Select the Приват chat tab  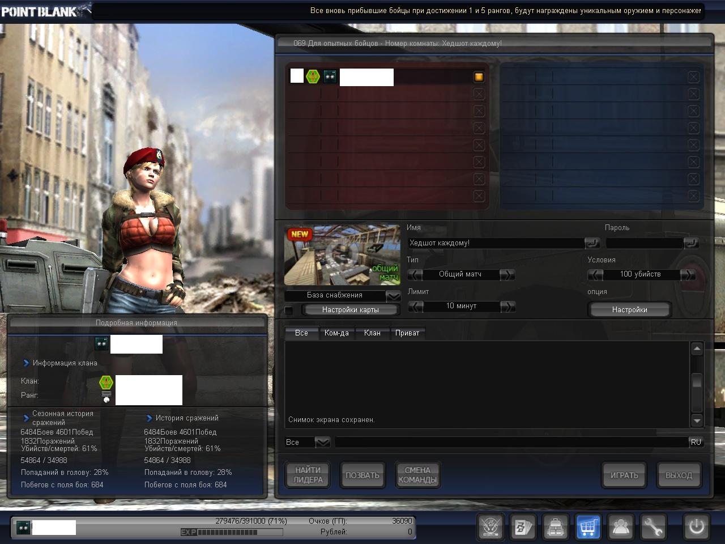[407, 333]
